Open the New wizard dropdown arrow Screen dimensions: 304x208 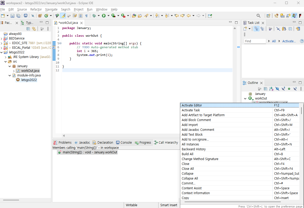click(x=7, y=16)
